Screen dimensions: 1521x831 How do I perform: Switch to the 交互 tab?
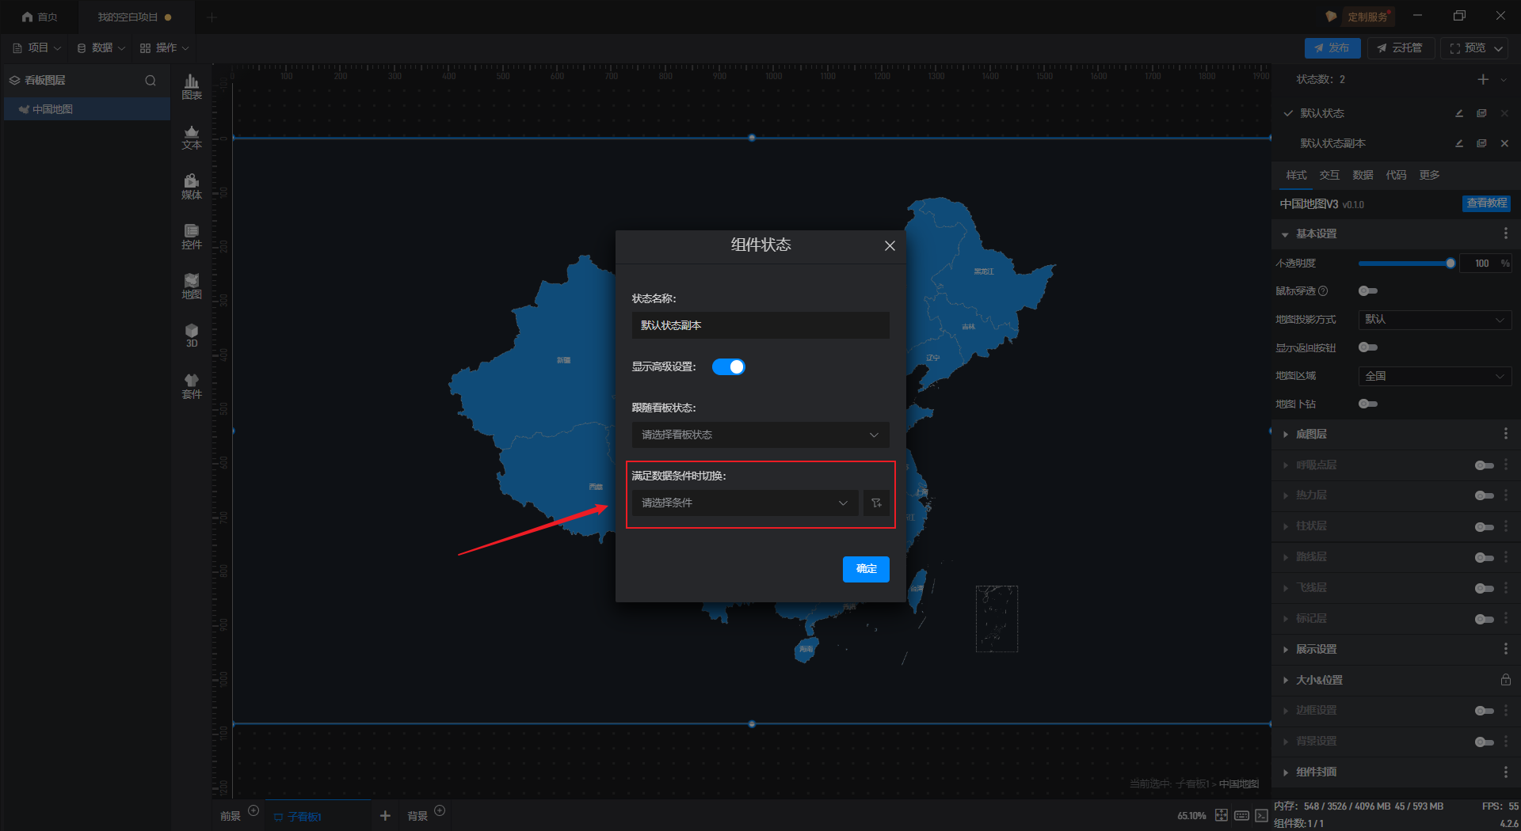[1329, 175]
